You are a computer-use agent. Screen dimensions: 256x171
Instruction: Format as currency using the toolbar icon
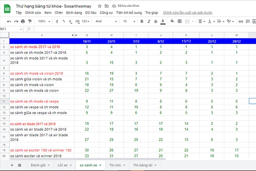pos(57,21)
